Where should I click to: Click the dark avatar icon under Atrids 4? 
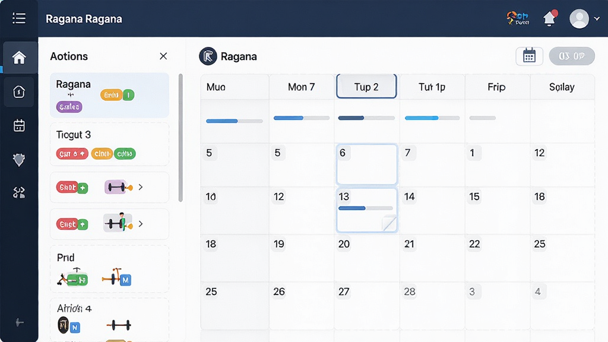coord(63,325)
